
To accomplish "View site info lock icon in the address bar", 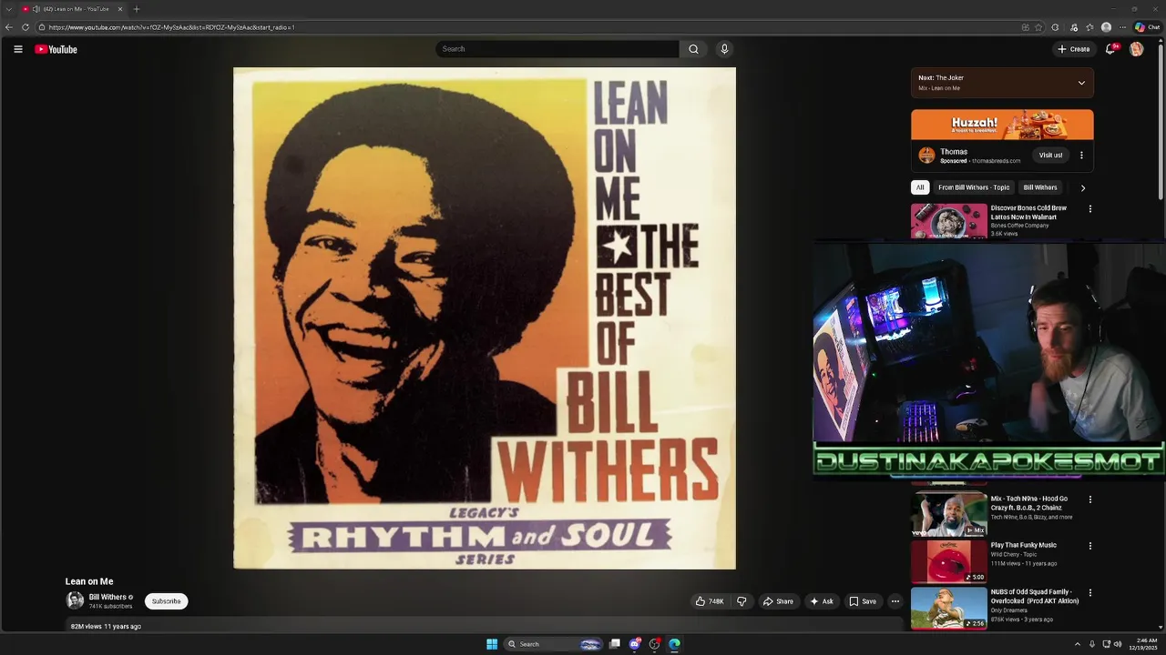I will [x=42, y=27].
